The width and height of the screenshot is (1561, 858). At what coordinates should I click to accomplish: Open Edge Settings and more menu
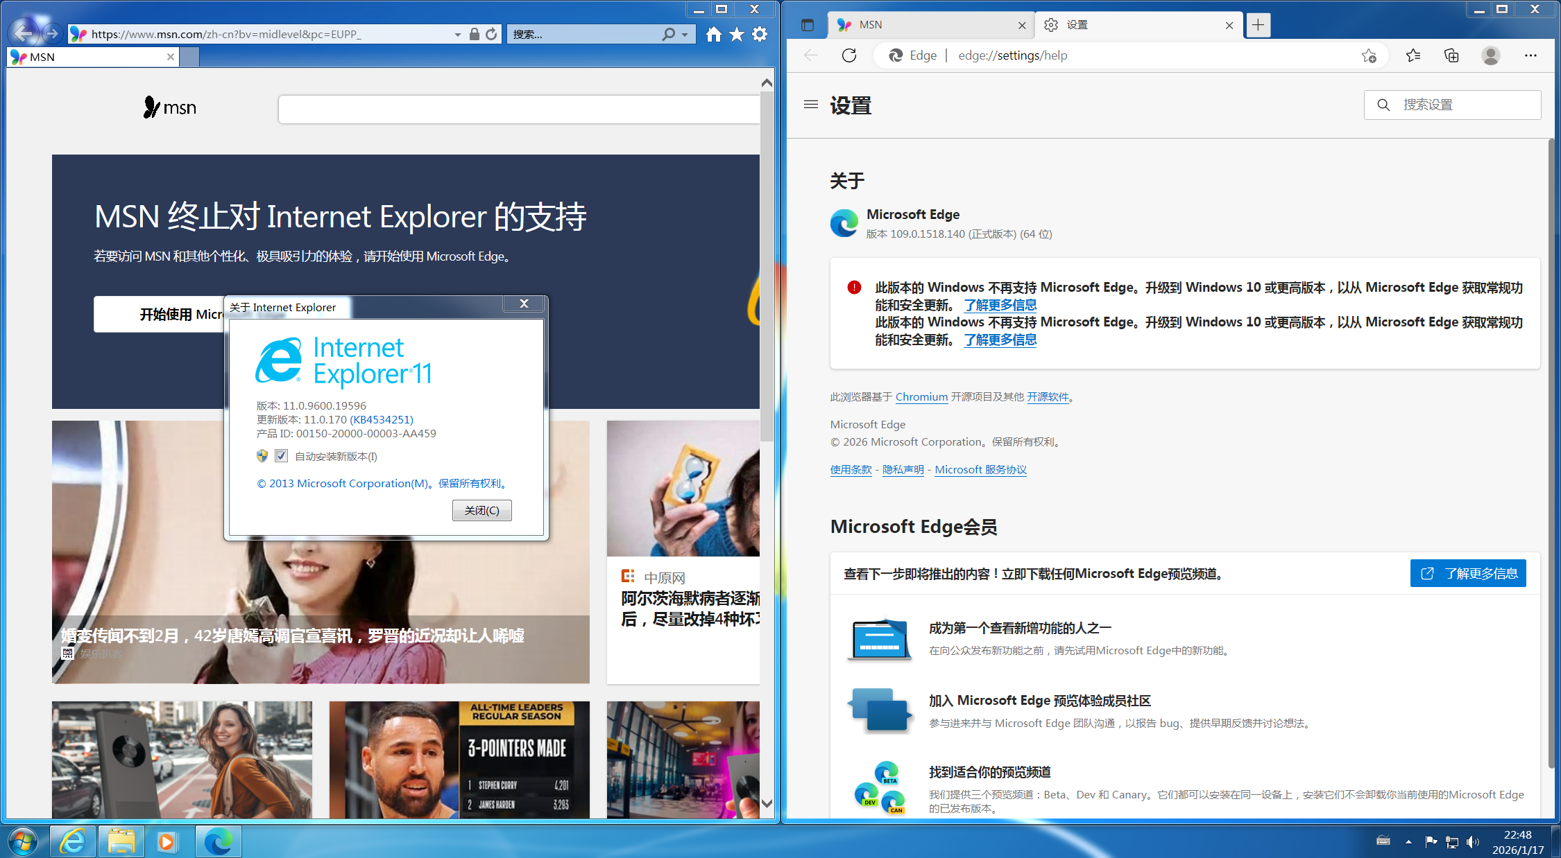(1530, 55)
